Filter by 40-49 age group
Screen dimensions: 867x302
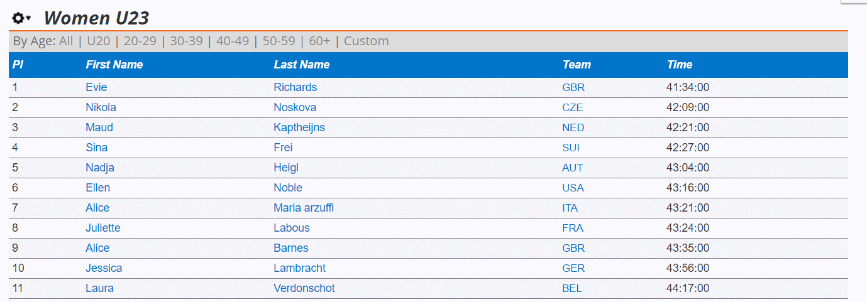233,41
